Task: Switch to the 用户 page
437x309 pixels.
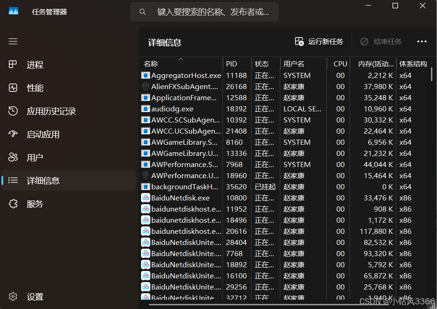Action: 69,157
